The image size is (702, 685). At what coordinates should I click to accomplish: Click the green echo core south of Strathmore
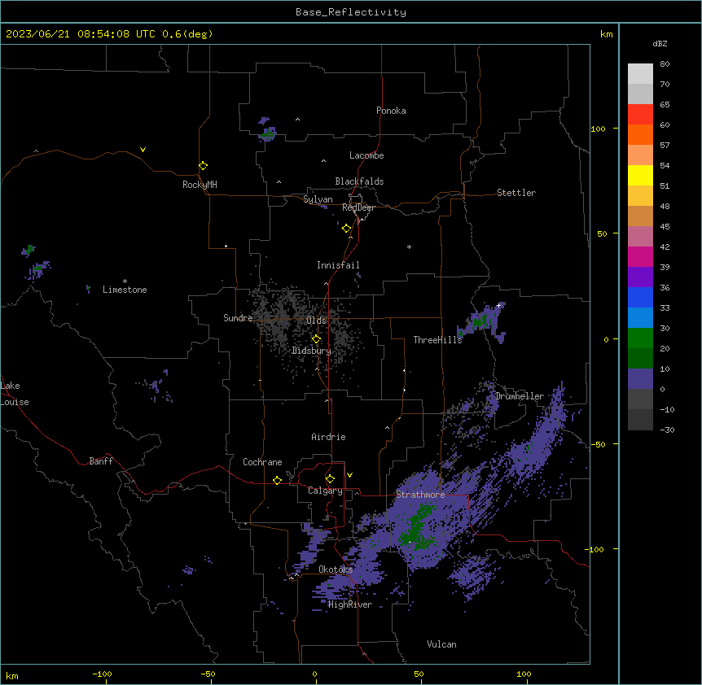click(x=417, y=526)
